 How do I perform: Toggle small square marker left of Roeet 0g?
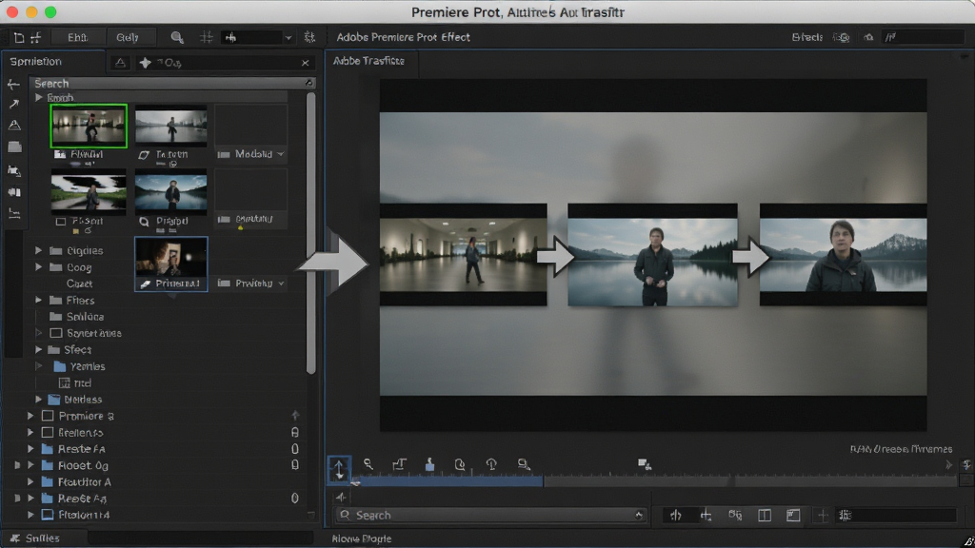17,465
